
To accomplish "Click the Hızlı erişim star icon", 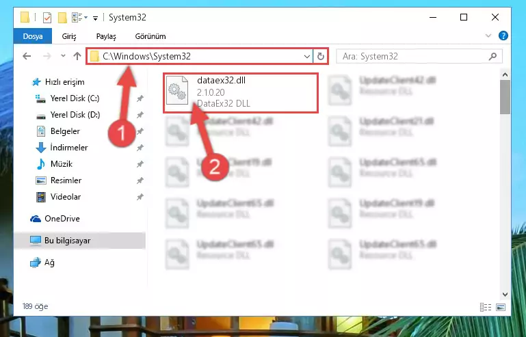I will (36, 82).
